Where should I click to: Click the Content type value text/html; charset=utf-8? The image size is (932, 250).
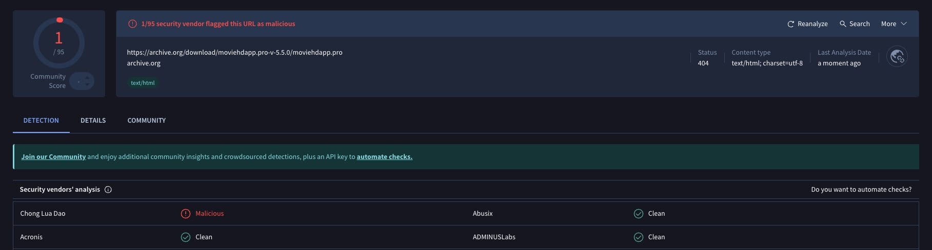(767, 63)
